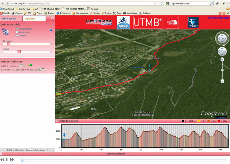Open the Version Google Maps link
This screenshot has width=230, height=164.
(218, 18)
